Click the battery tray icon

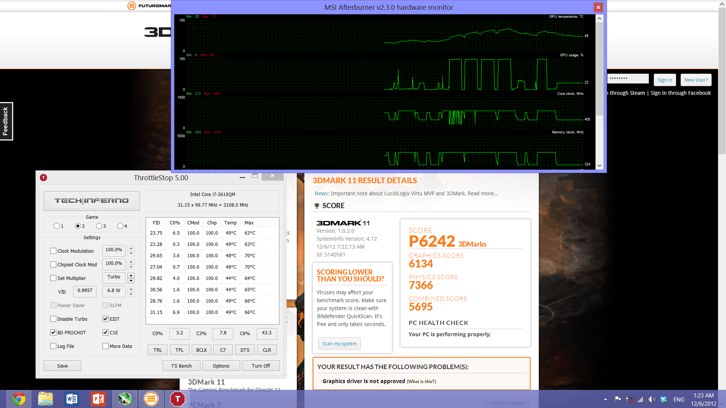click(629, 399)
